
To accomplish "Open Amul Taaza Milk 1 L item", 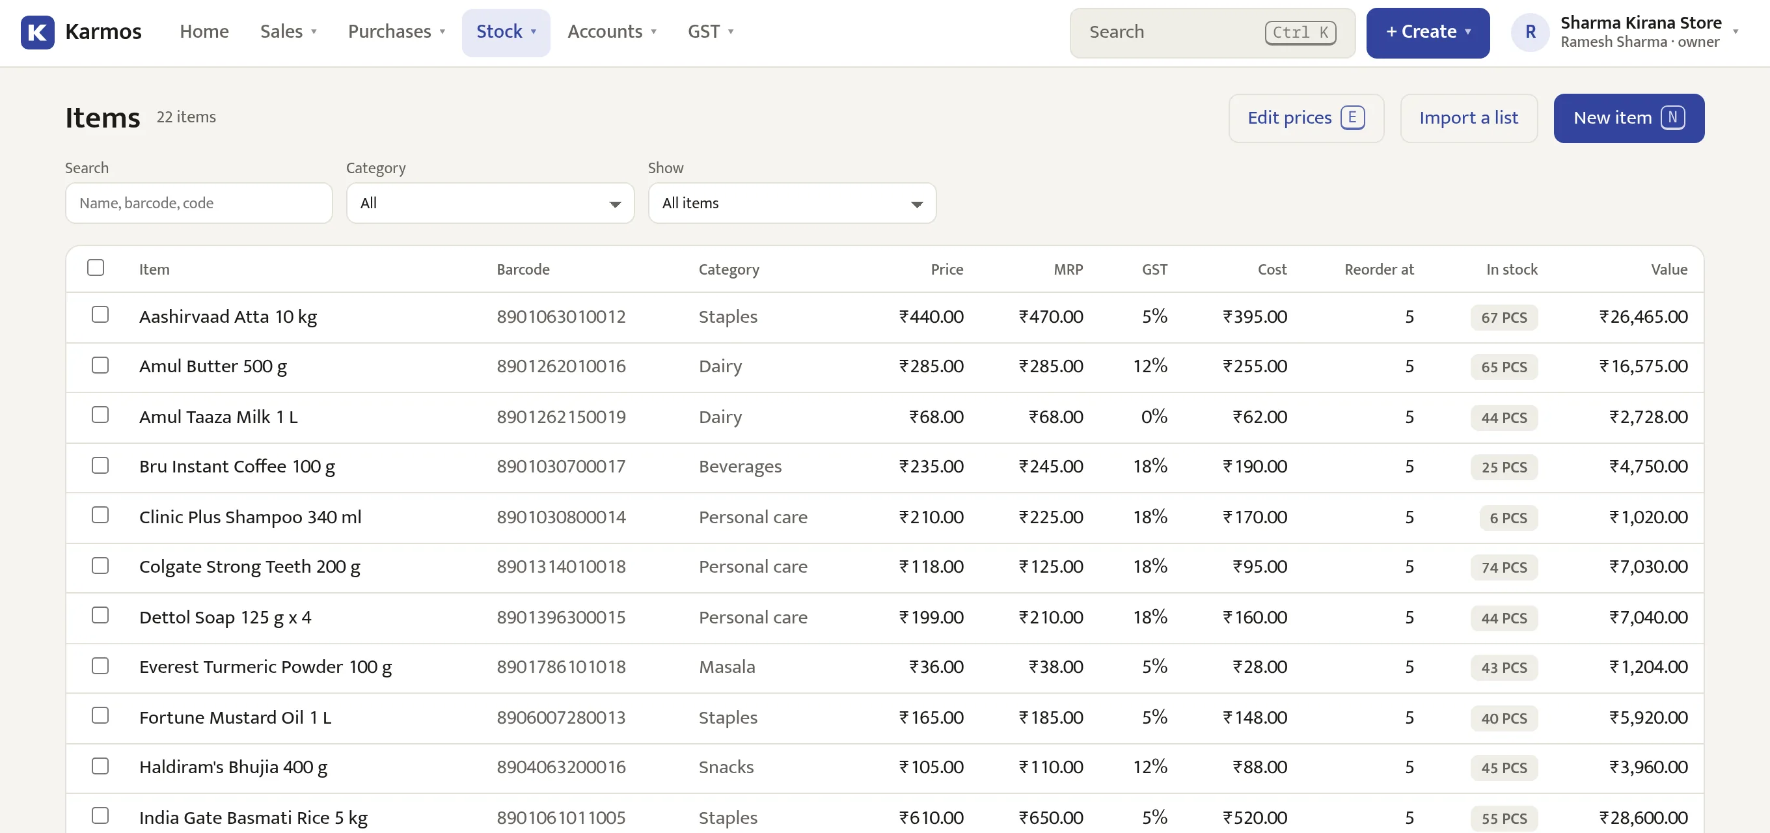I will [218, 417].
